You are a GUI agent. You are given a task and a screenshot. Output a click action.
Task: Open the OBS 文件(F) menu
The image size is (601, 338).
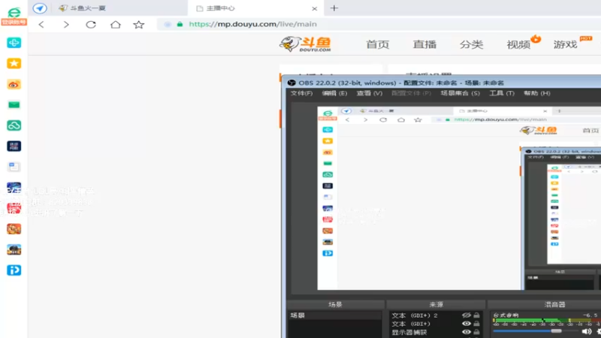click(301, 93)
